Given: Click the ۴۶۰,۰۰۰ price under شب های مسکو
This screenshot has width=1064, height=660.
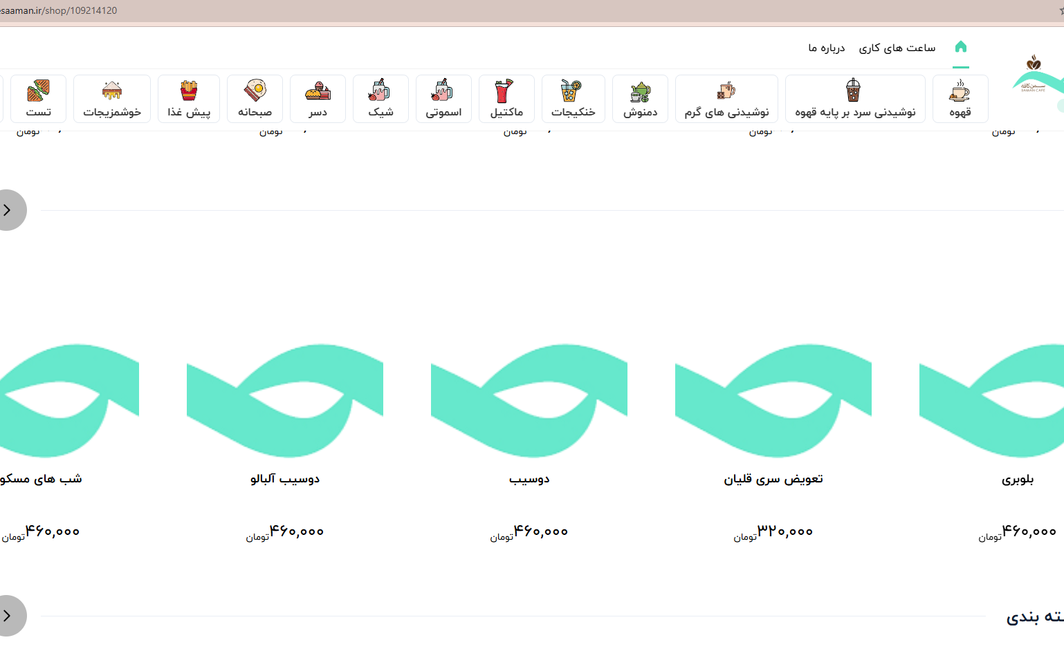Looking at the screenshot, I should coord(53,531).
